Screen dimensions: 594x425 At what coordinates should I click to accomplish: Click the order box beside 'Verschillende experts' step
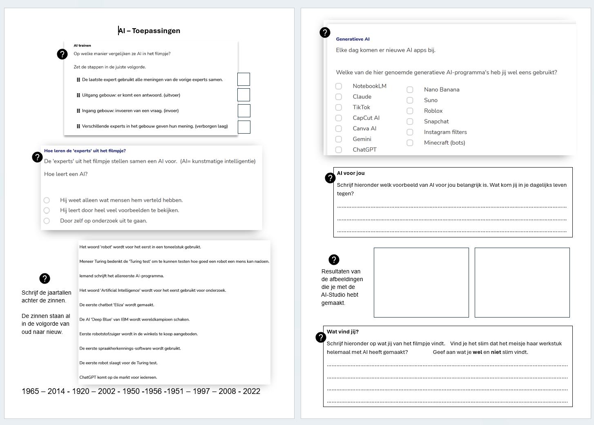click(244, 127)
